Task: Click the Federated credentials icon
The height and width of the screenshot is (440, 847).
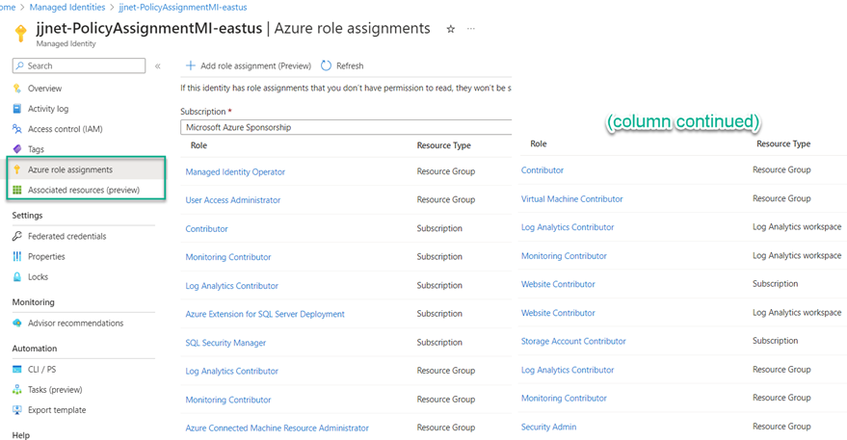Action: pos(17,236)
